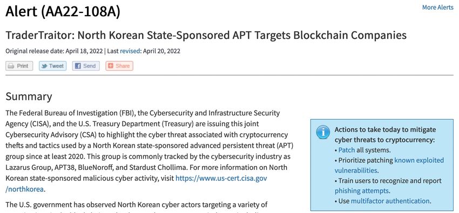Share this alert page

(119, 66)
